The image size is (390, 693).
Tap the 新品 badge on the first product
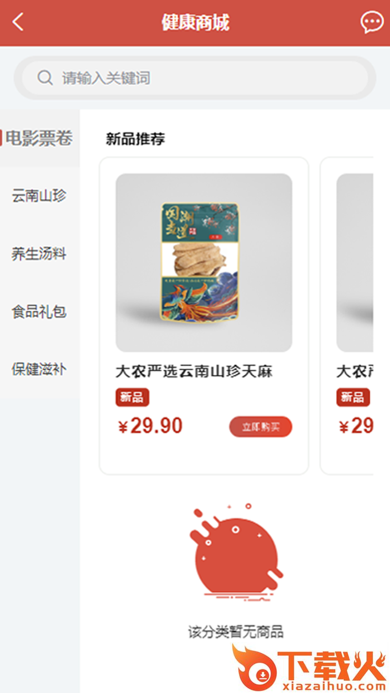tap(132, 397)
